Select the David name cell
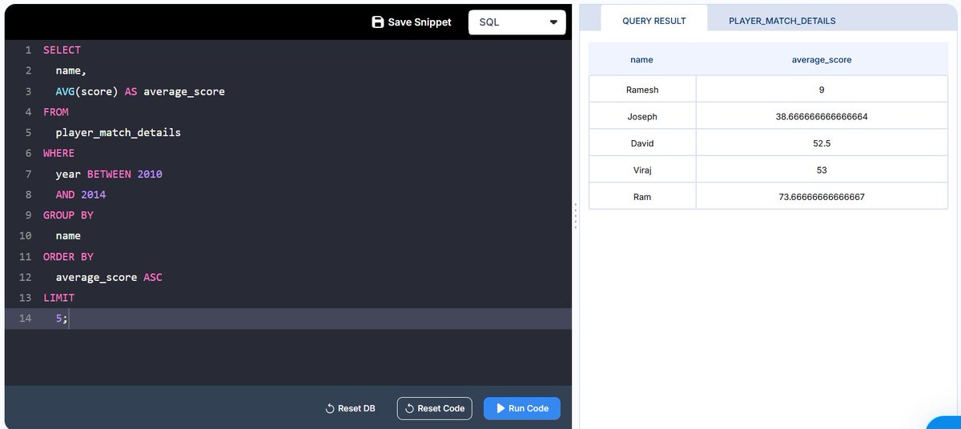Image resolution: width=961 pixels, height=429 pixels. [642, 143]
